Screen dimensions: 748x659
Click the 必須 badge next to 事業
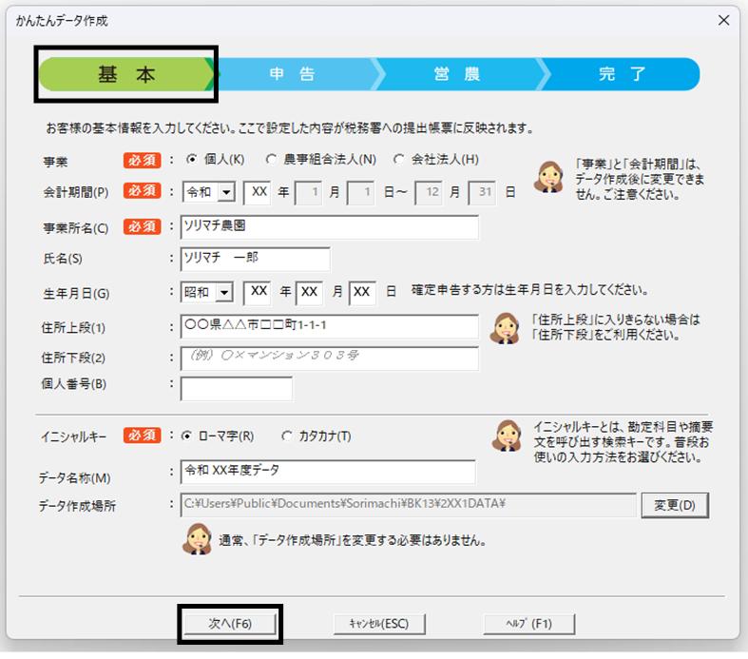143,161
